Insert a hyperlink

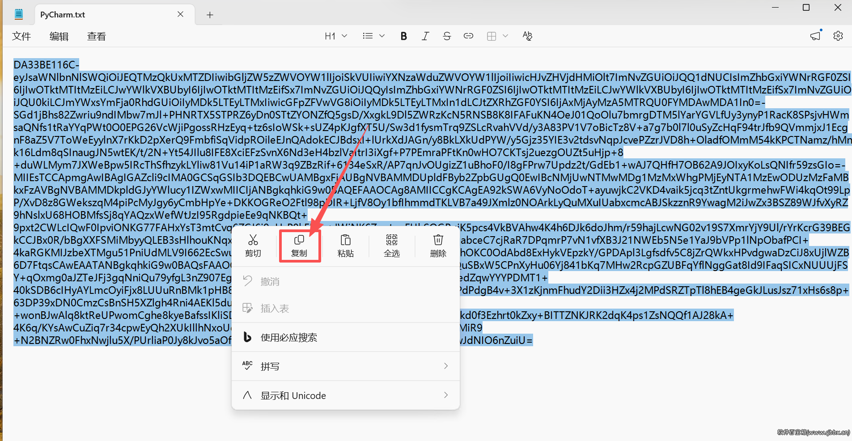tap(468, 36)
